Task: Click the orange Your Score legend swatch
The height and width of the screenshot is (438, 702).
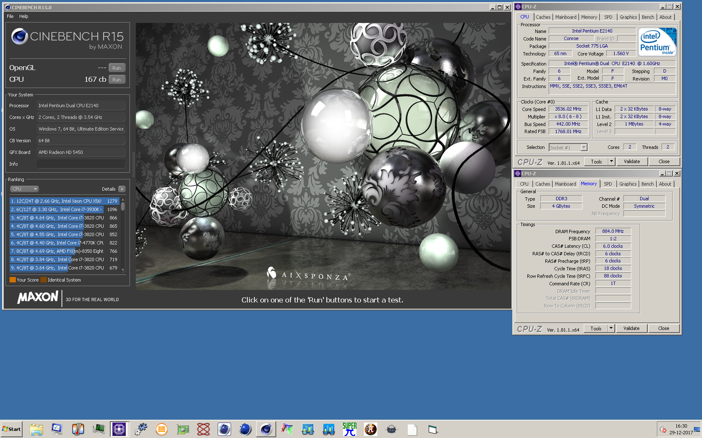Action: coord(13,280)
